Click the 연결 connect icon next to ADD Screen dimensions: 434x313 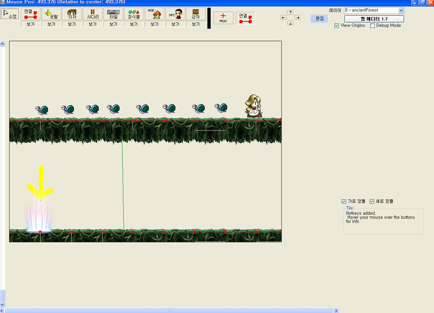[x=246, y=18]
